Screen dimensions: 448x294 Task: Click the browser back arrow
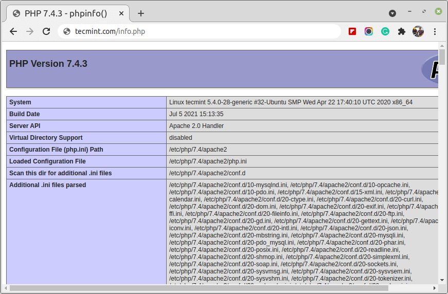click(x=13, y=31)
